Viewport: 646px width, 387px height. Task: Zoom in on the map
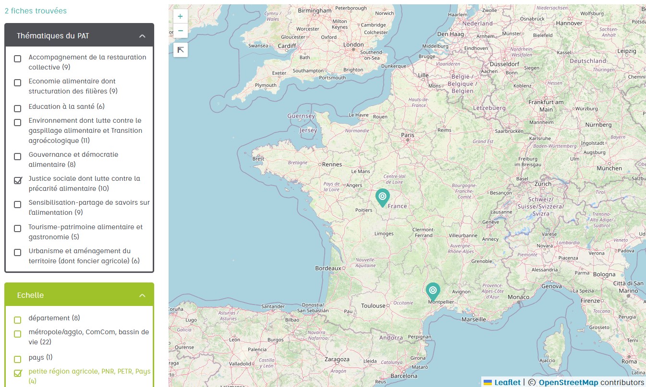click(180, 16)
